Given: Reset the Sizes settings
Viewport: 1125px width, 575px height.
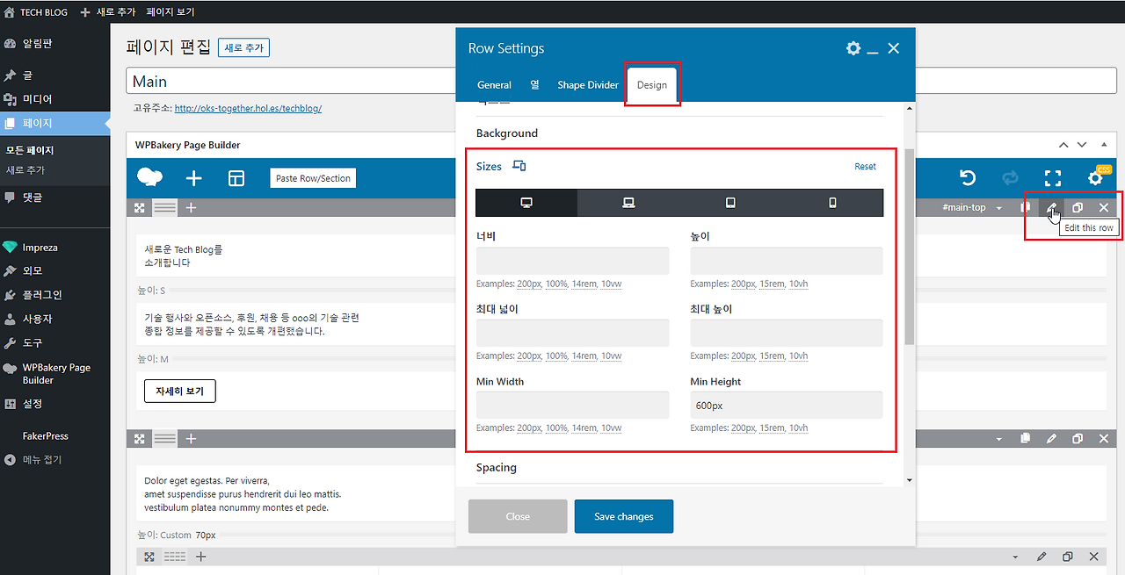Looking at the screenshot, I should tap(865, 167).
